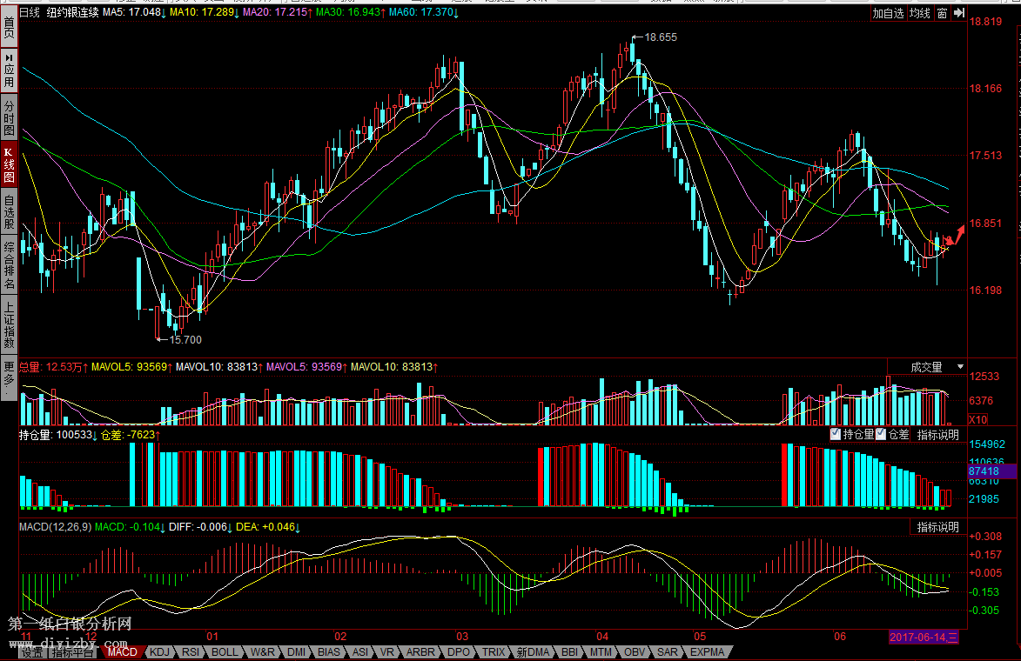Click the collapse-panel arrow icon at top right
Screen dimensions: 1021x661
pyautogui.click(x=958, y=13)
